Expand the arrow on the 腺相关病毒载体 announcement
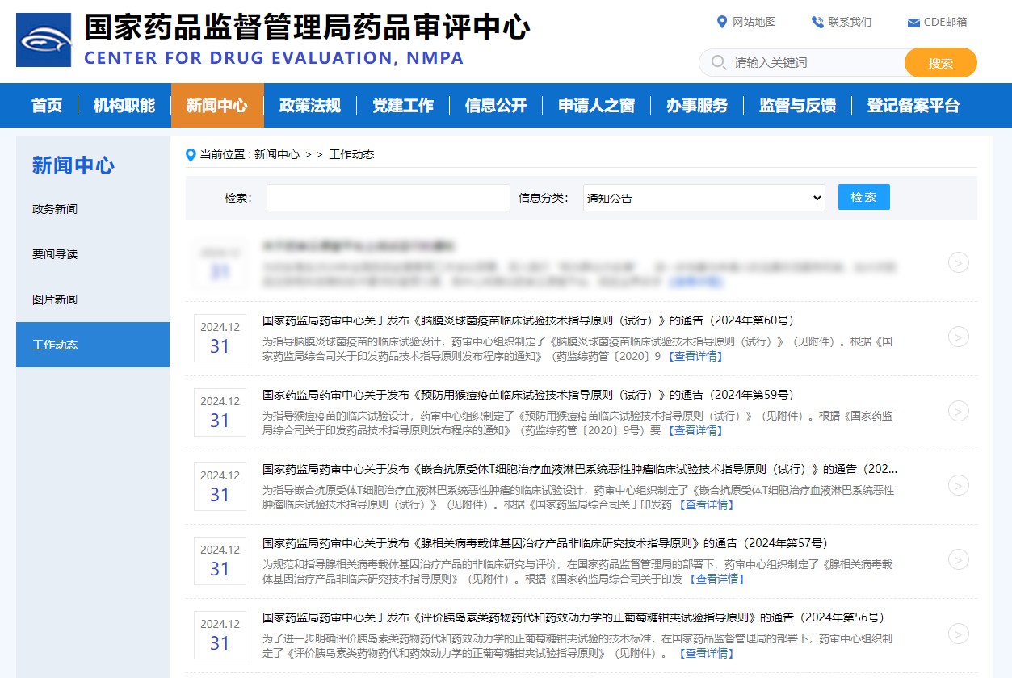 [x=959, y=559]
